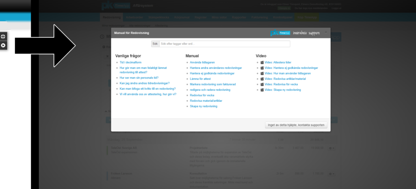Click the film icon beside Hur man använder tidtagaren
Viewport: 416px width, 189px height.
(262, 73)
